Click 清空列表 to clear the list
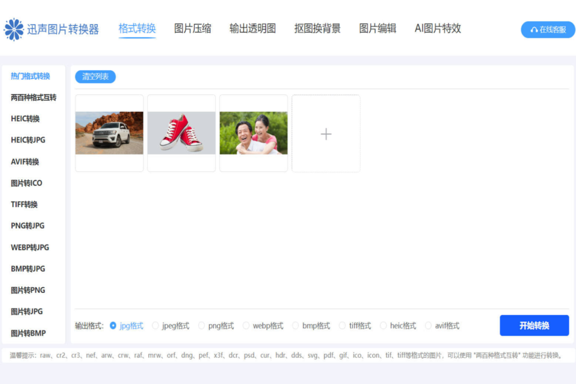Screen dimensions: 576x384 [x=95, y=77]
